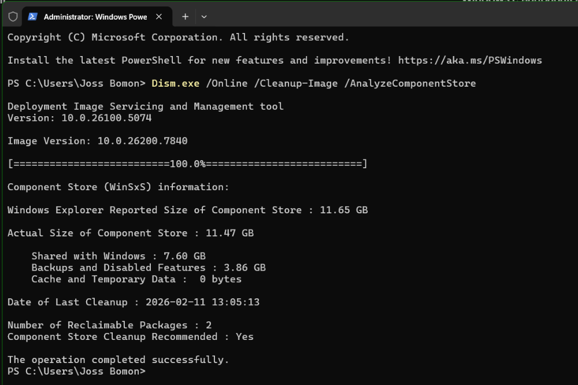Screen dimensions: 578x385
Task: Click the Date of Last Cleanup line
Action: click(x=134, y=302)
